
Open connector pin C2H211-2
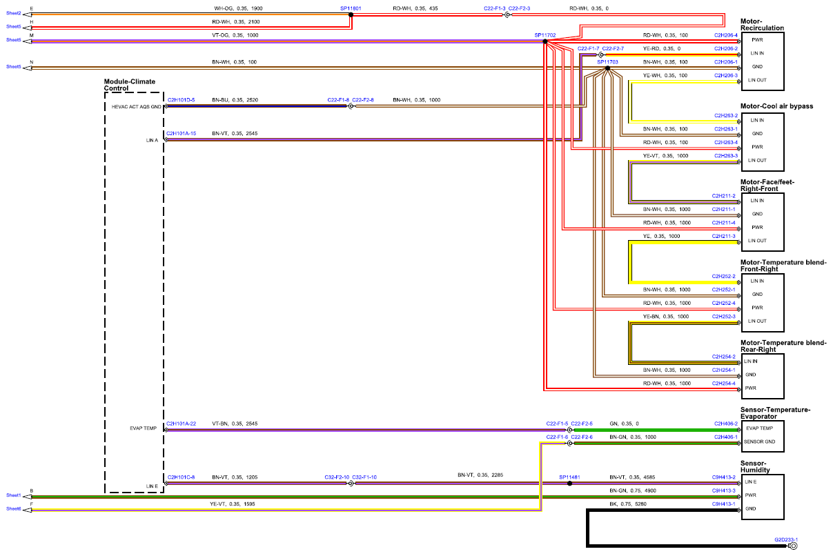pyautogui.click(x=724, y=196)
